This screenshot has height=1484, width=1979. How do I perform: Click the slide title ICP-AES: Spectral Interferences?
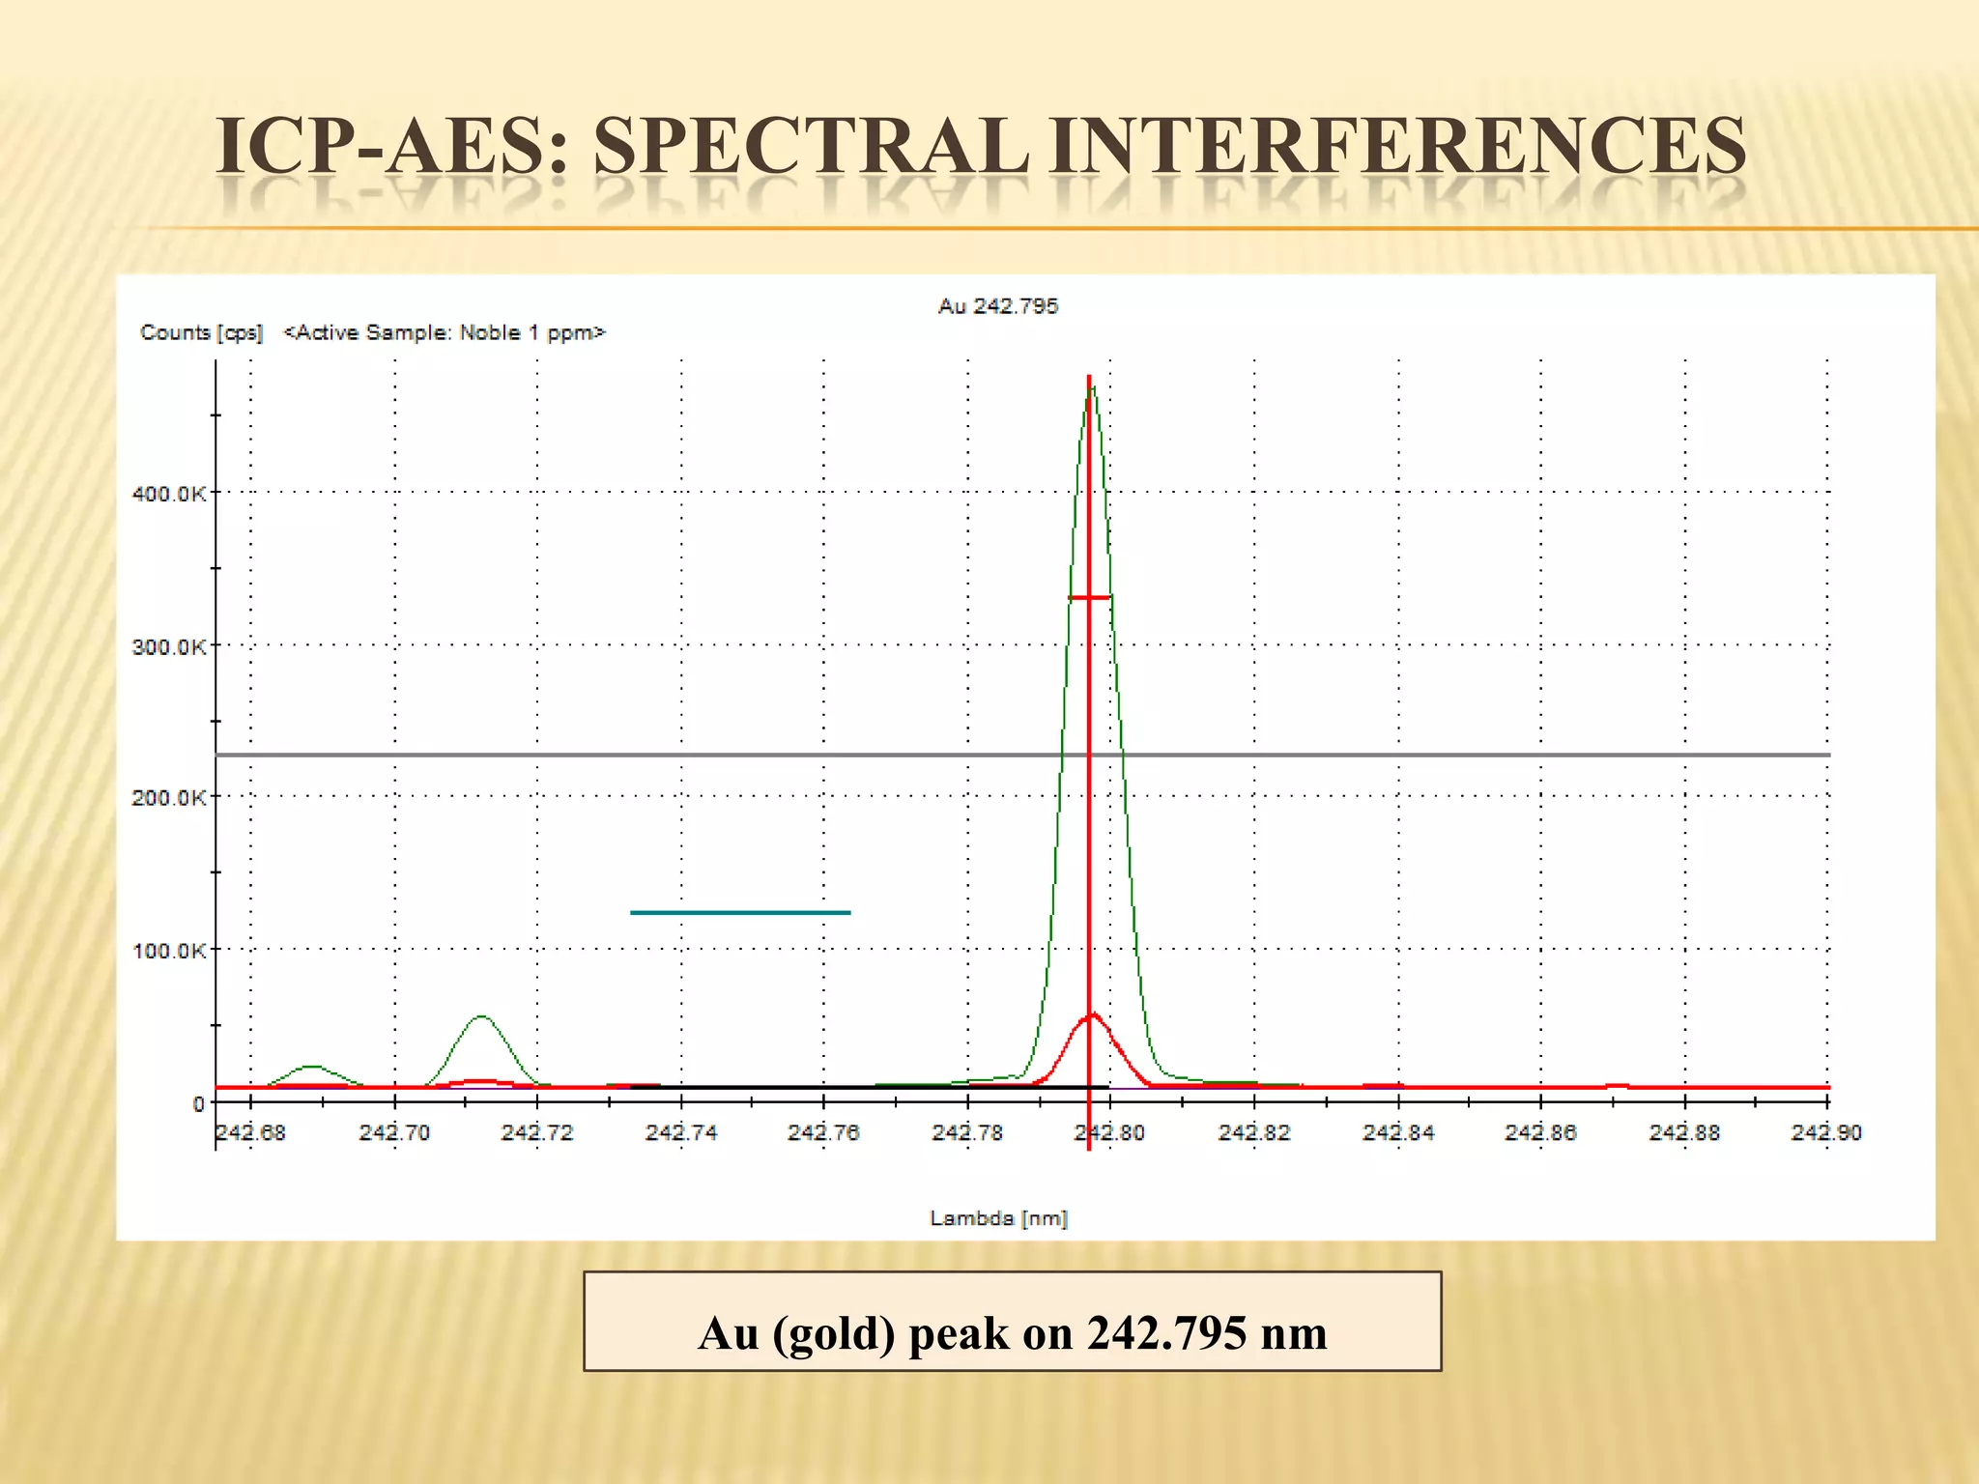click(x=981, y=147)
